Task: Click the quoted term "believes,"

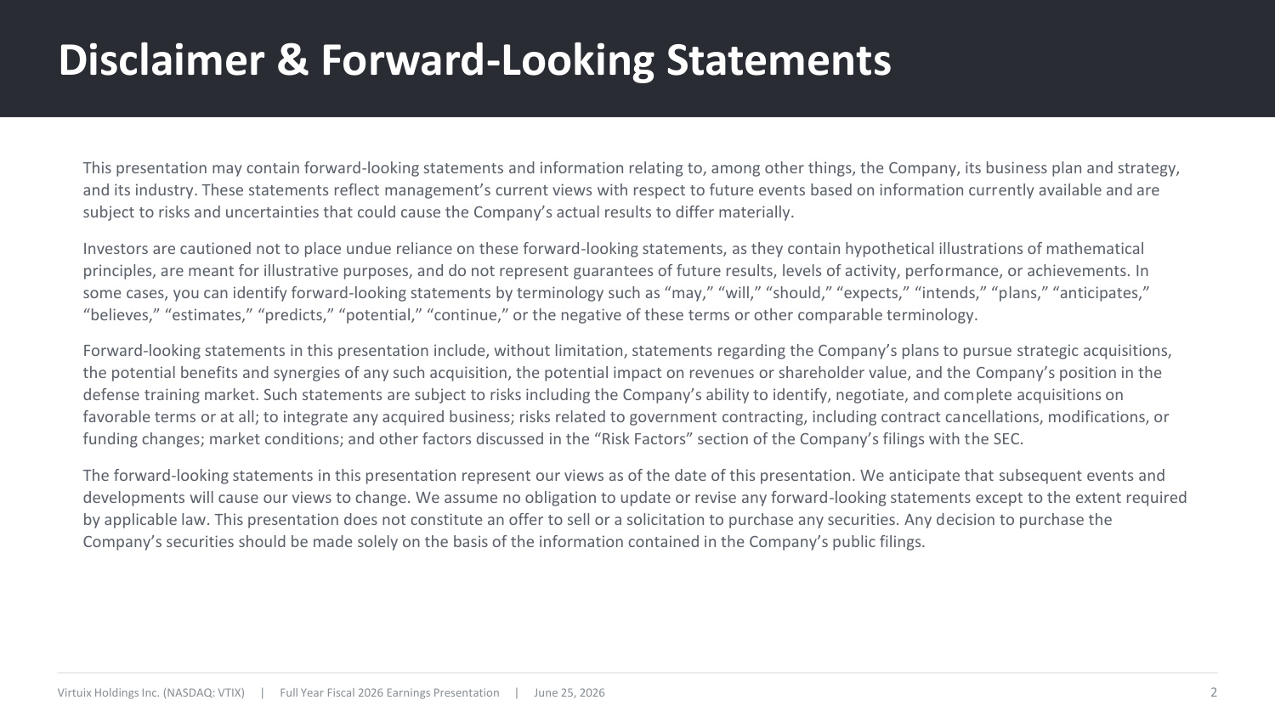Action: tap(120, 315)
